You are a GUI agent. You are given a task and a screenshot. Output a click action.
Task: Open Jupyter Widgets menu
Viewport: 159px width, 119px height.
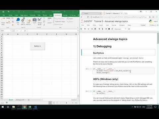coord(122,25)
